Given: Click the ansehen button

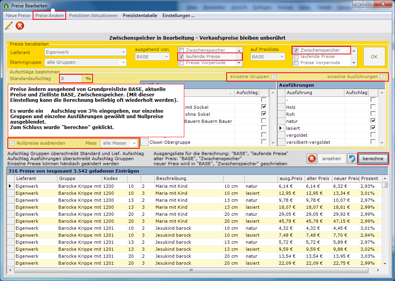Looking at the screenshot, I should pyautogui.click(x=332, y=159).
